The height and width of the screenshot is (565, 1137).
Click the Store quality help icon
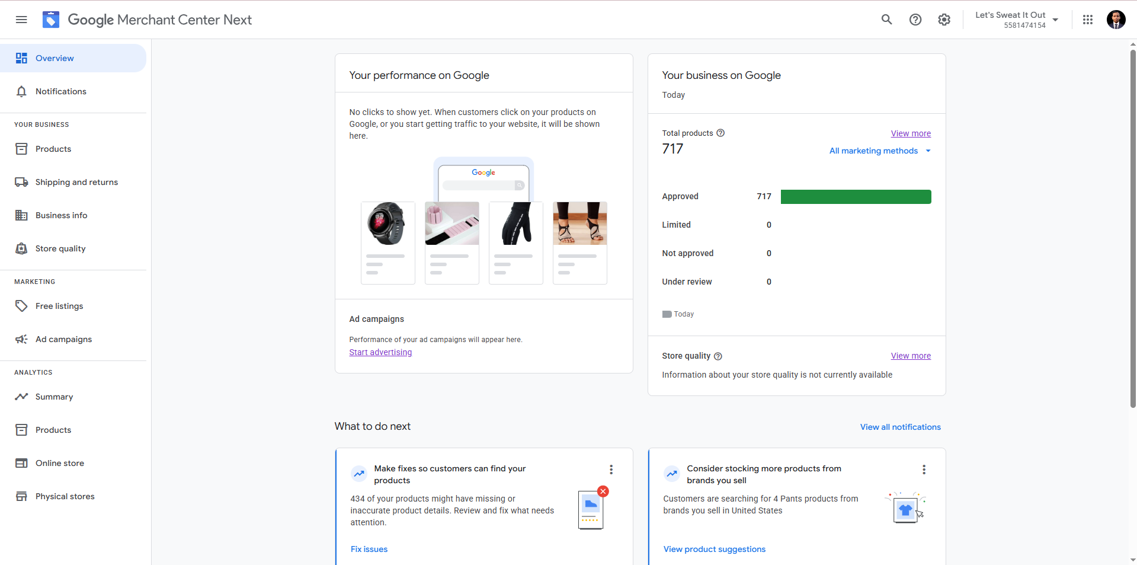718,356
